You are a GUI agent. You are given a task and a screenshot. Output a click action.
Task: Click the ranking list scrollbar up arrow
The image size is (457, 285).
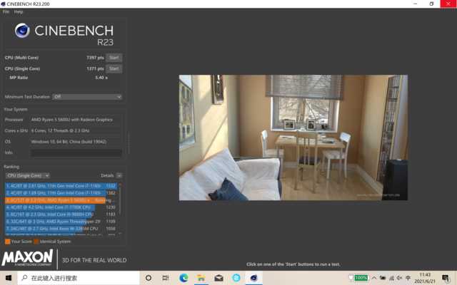120,185
